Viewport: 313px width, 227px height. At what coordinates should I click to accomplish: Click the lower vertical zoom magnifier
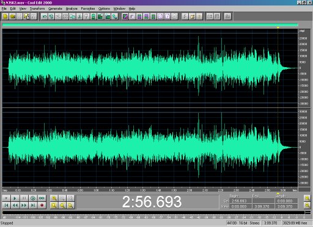[x=307, y=205]
